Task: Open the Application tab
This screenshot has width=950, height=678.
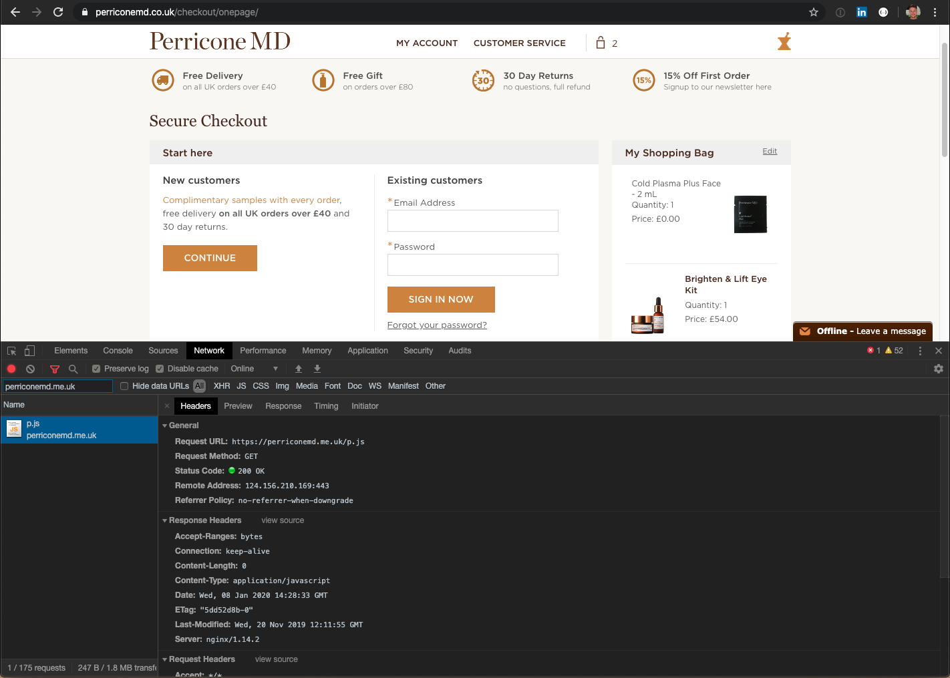Action: (x=367, y=351)
